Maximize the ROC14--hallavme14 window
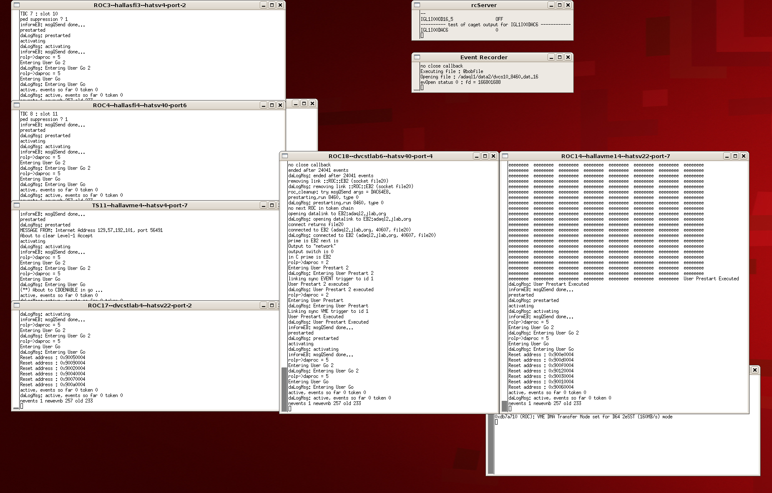This screenshot has width=772, height=493. [x=735, y=156]
